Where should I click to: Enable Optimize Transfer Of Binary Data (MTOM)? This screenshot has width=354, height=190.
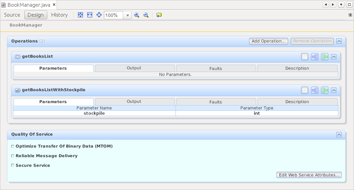13,146
